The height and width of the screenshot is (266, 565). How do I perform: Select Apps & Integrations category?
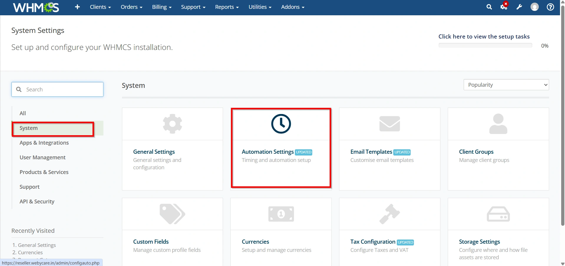point(58,143)
